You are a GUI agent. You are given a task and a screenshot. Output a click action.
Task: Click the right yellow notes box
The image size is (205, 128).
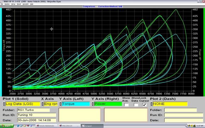[x=126, y=115]
